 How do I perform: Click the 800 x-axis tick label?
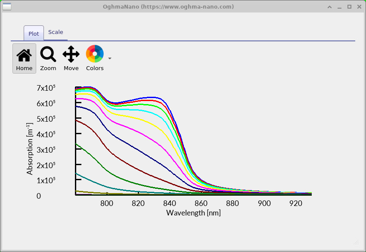[x=107, y=203]
